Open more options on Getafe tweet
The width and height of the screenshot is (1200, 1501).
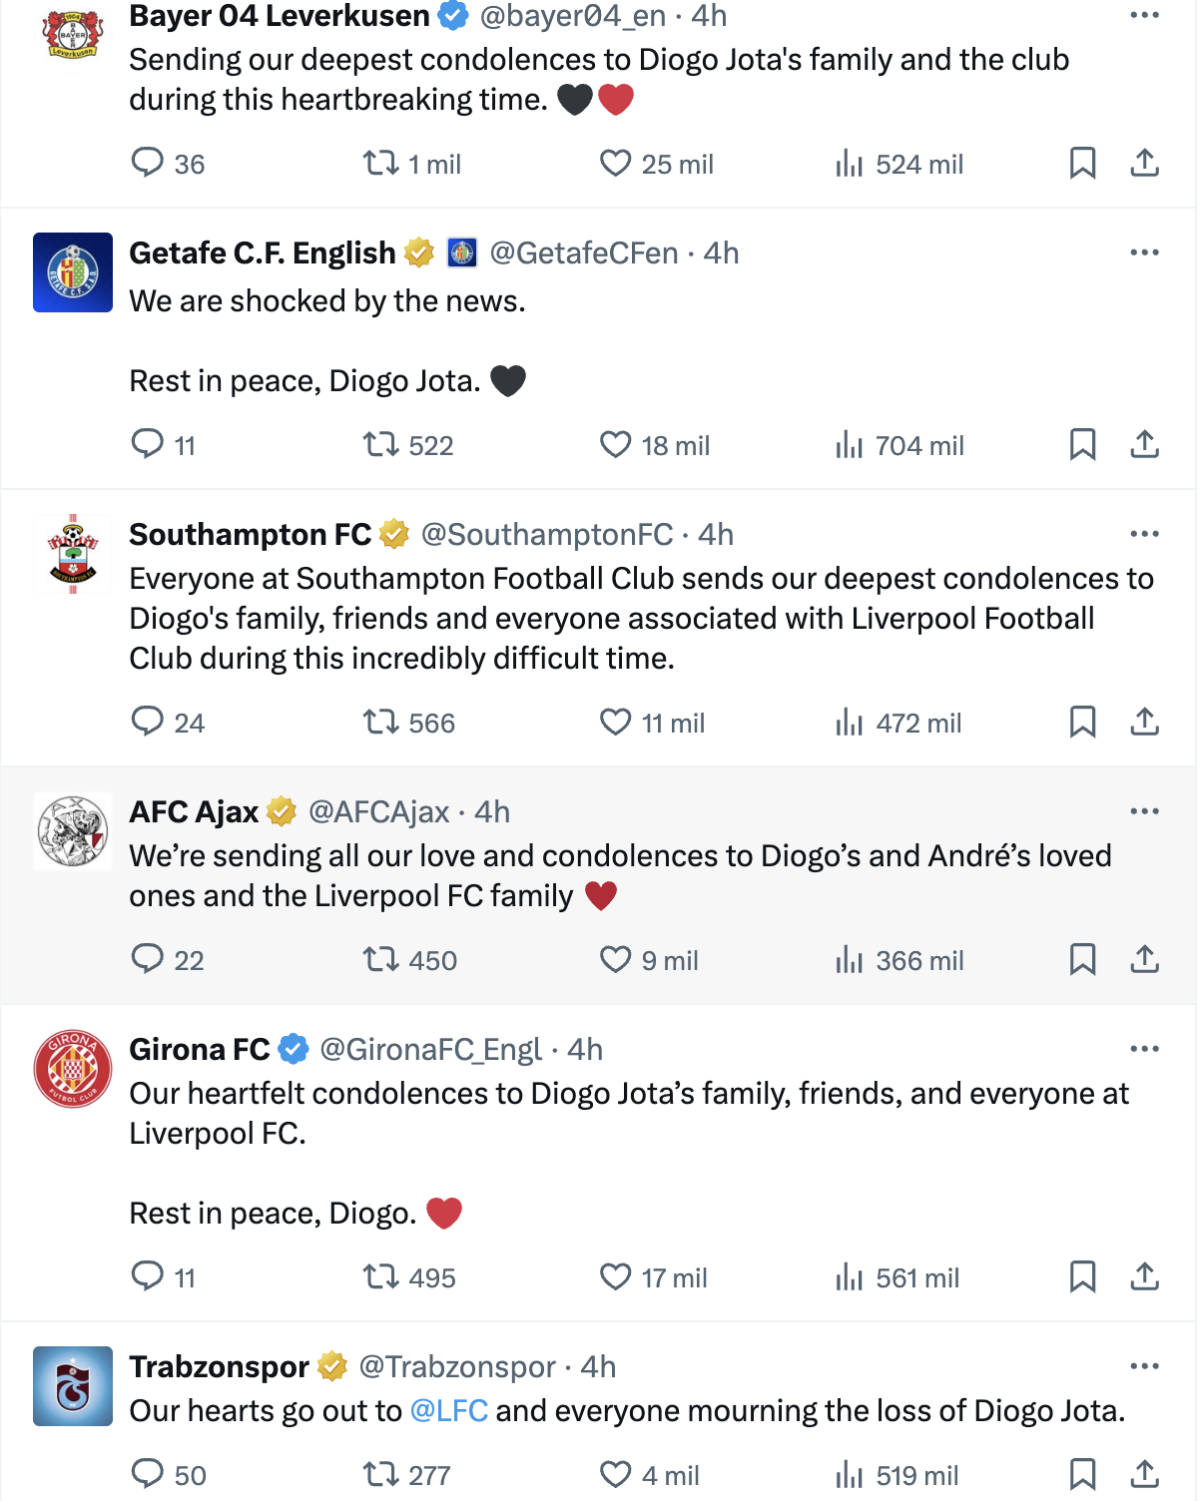[x=1144, y=252]
